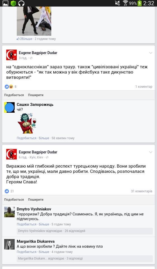Open Сашко Запорожець profile picture
The image size is (157, 269).
pos(9,107)
